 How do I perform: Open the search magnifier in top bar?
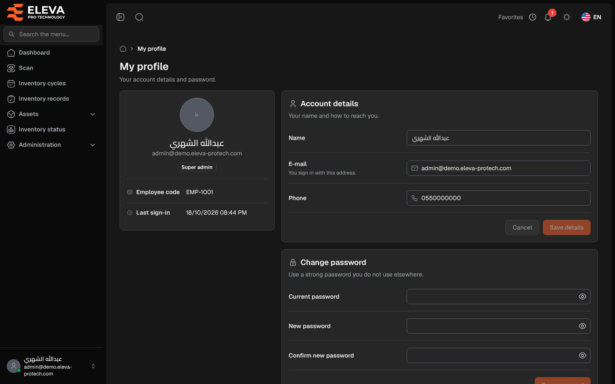139,17
